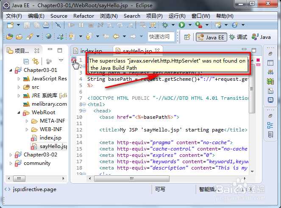
Task: Close the project explorer view
Action: (x=37, y=51)
